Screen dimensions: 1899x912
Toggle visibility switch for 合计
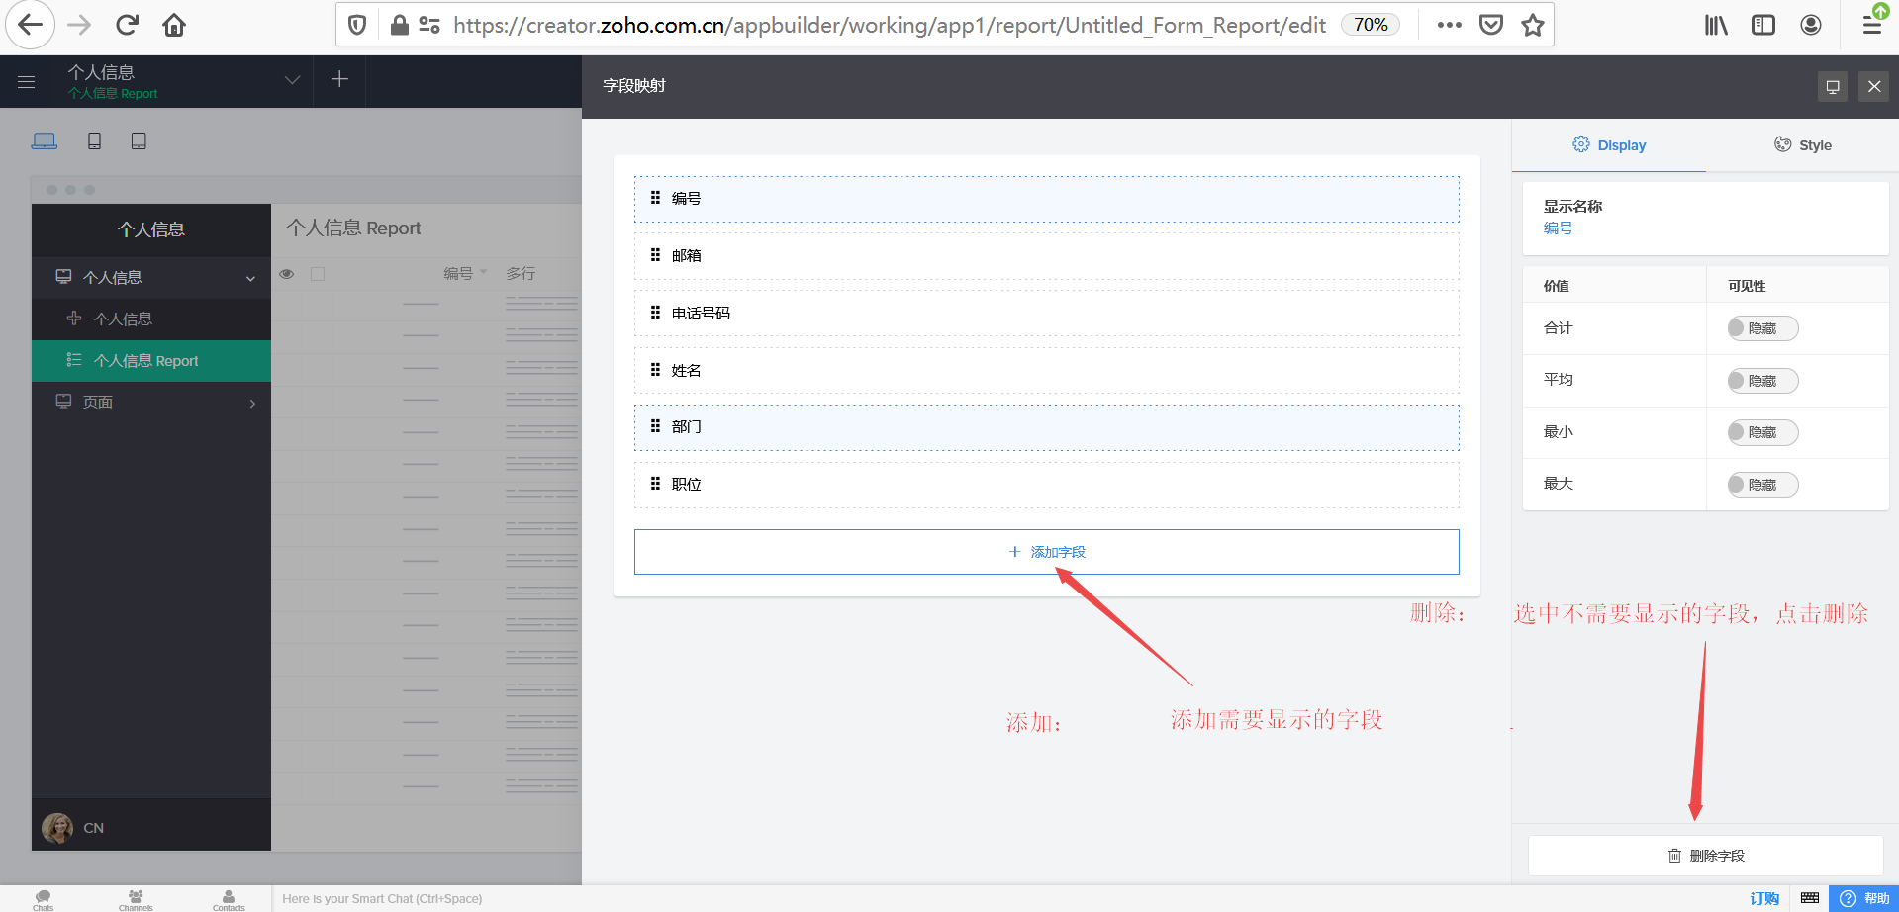(1761, 328)
